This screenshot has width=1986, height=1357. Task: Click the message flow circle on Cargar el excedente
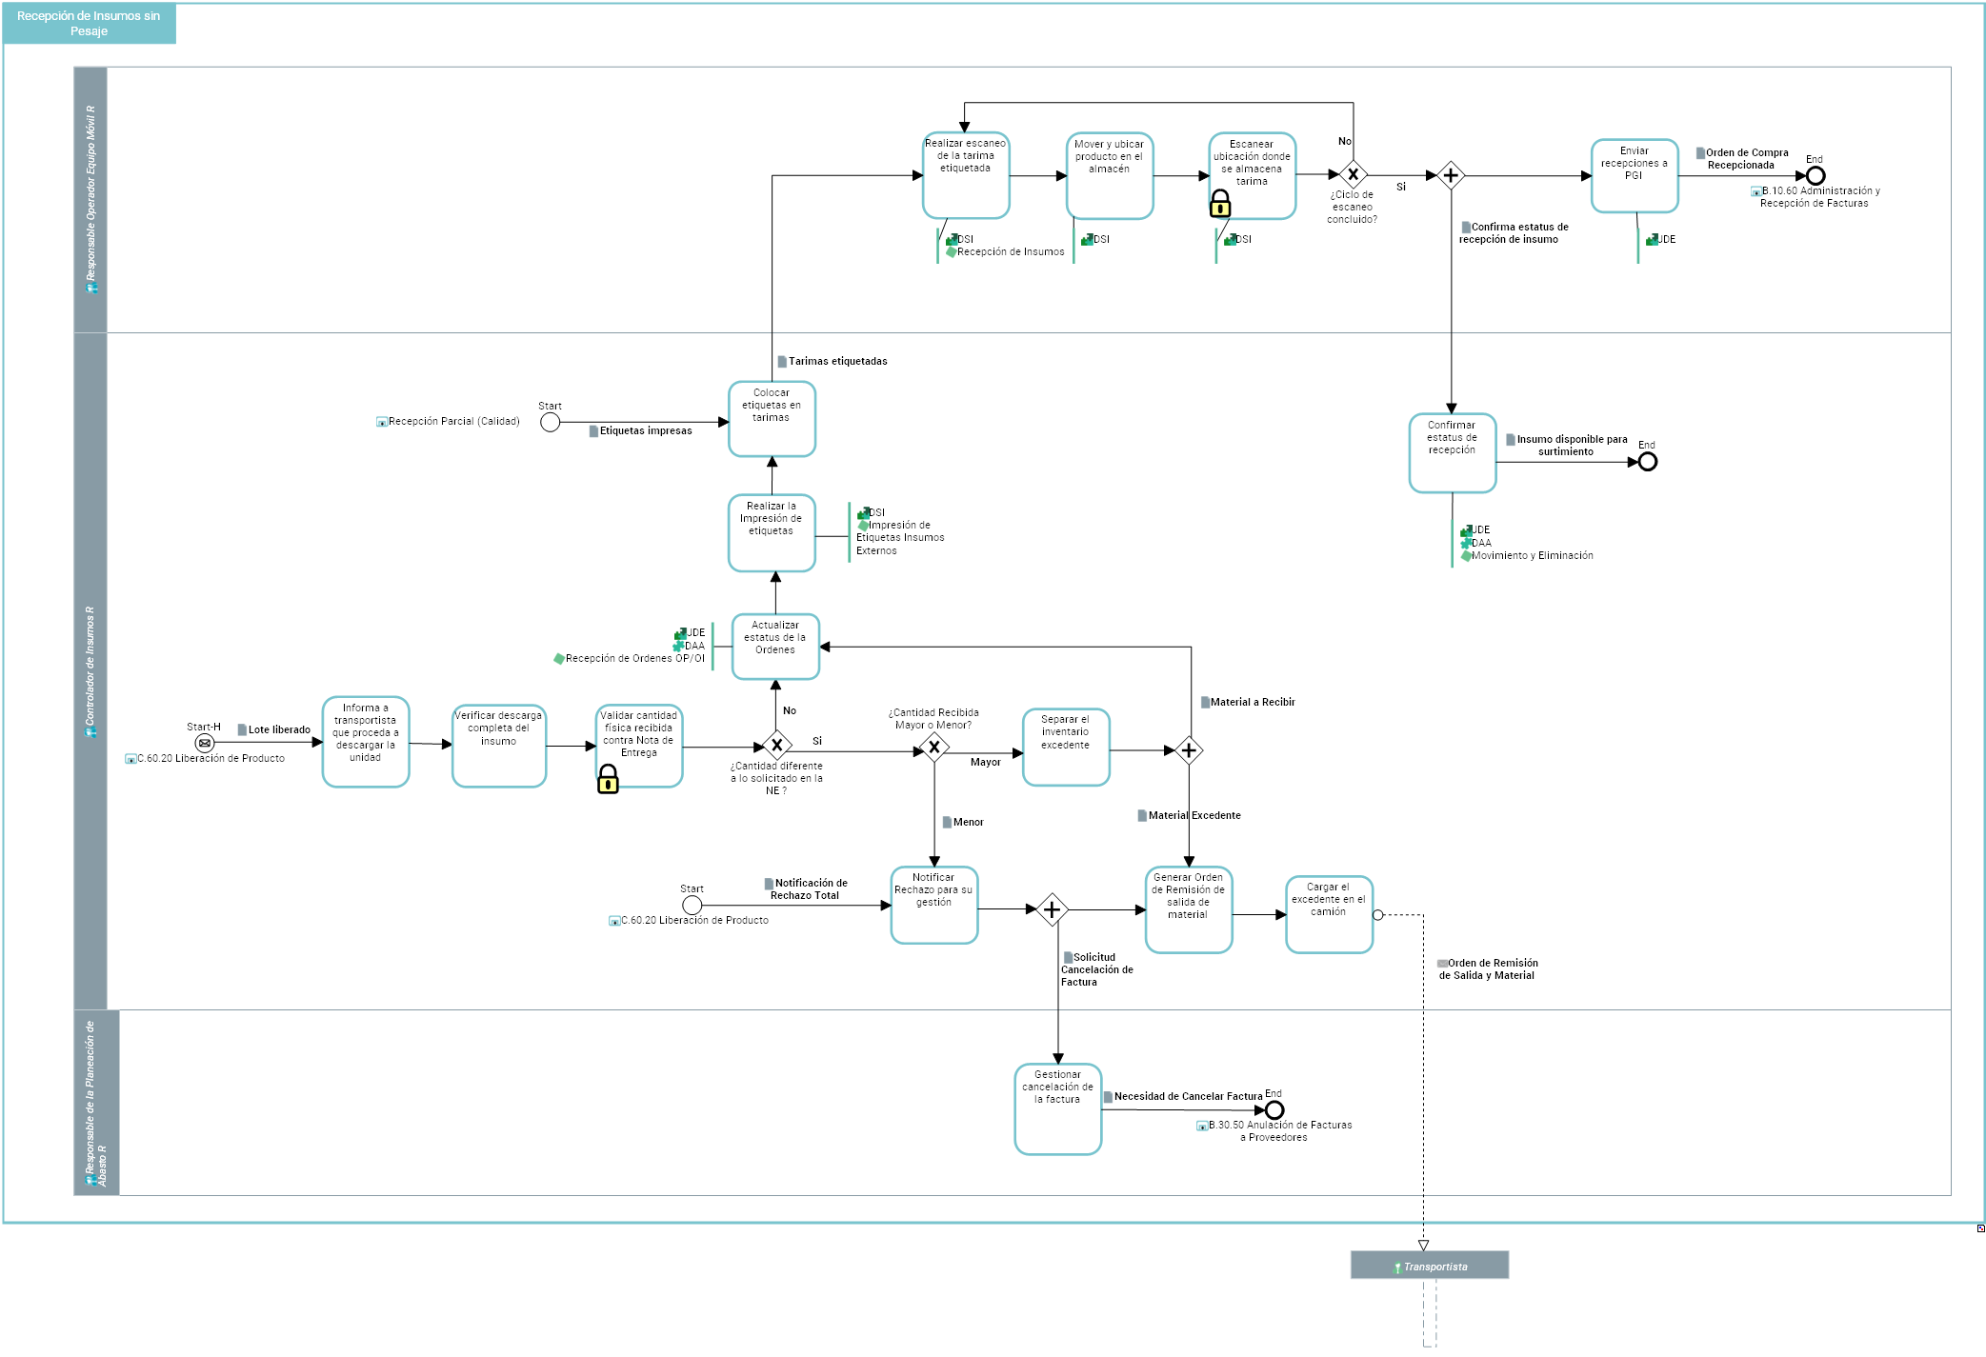click(1377, 915)
